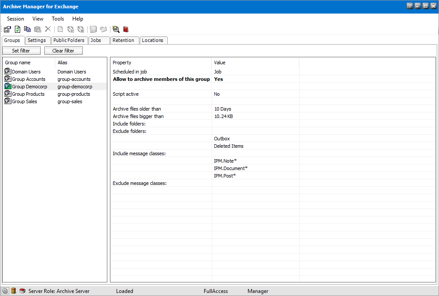Open the Jobs tab

tap(96, 40)
